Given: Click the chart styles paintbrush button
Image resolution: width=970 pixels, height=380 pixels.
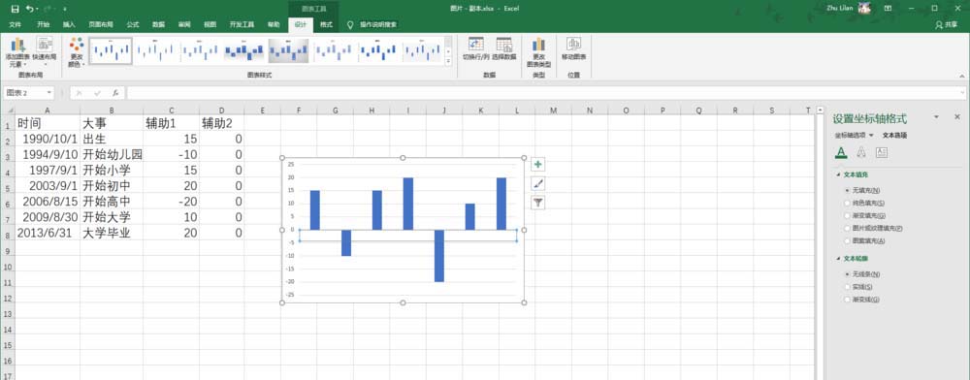Looking at the screenshot, I should point(538,183).
